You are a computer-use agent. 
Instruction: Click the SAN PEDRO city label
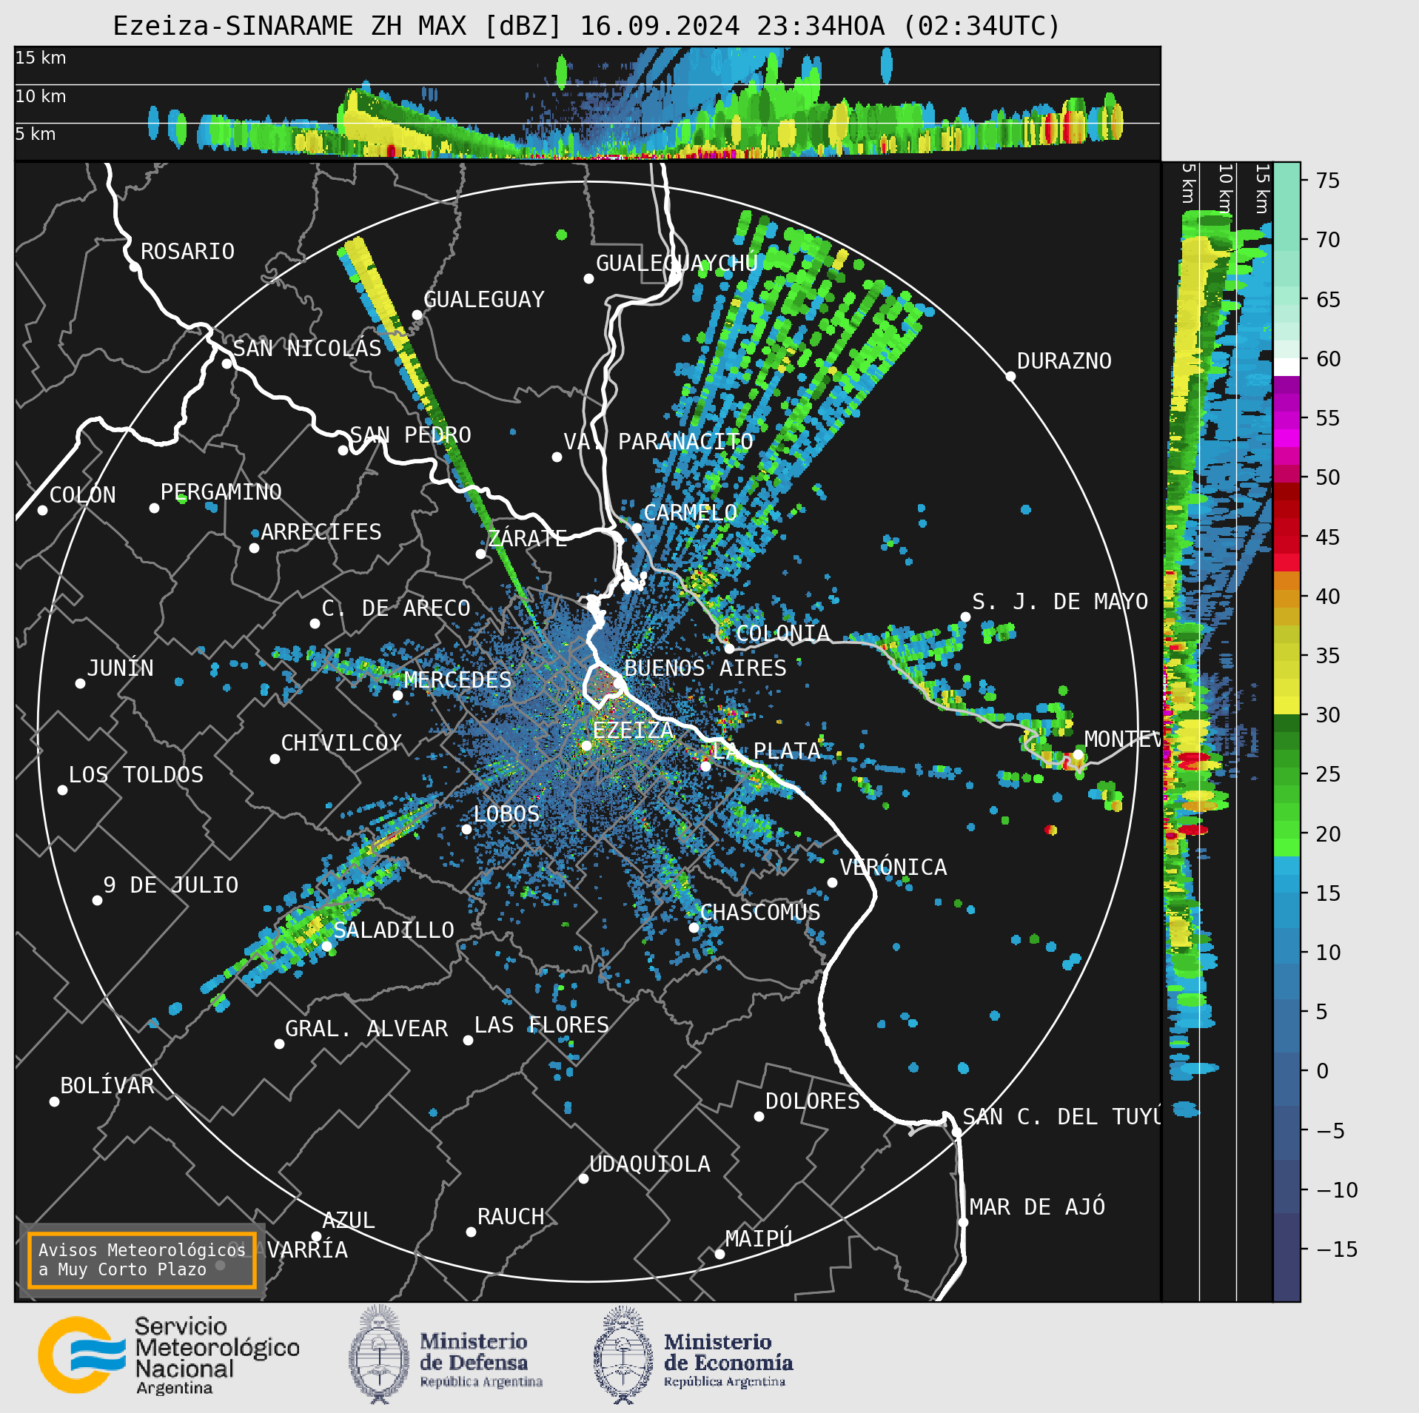click(x=411, y=434)
